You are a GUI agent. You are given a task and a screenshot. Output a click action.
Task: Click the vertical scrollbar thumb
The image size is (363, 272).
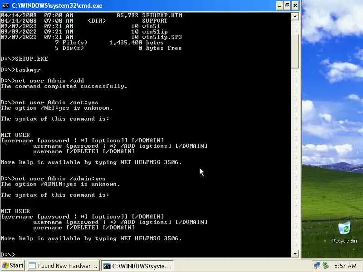pos(295,51)
